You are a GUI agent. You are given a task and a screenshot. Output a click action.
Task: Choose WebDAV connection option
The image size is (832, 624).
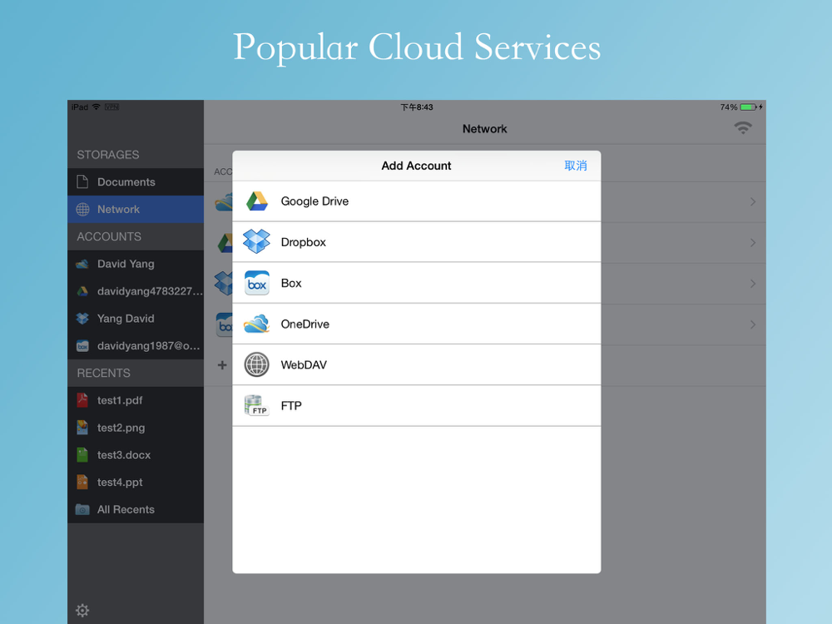pos(417,364)
